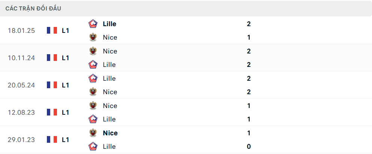The width and height of the screenshot is (372, 154).
Task: Click the Lille crest in the 20.05.24 match
Action: pyautogui.click(x=93, y=78)
